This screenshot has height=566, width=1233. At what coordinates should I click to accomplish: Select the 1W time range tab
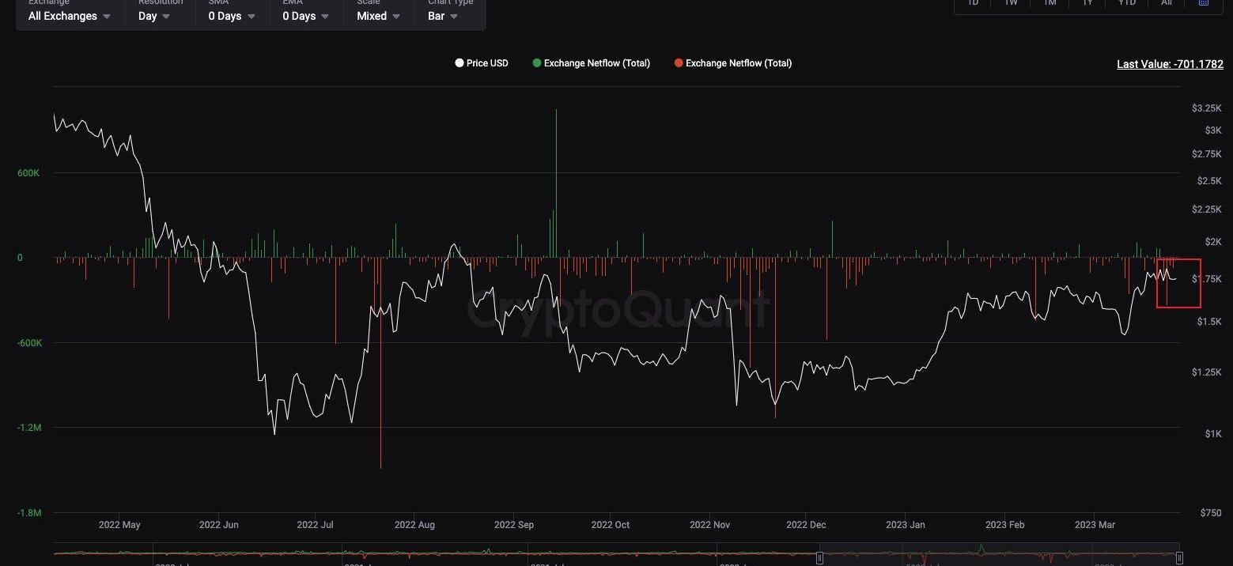[x=1011, y=3]
